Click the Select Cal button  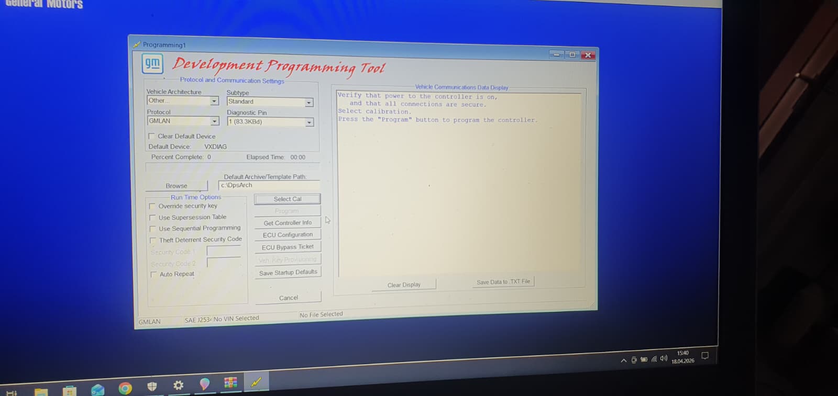point(287,199)
